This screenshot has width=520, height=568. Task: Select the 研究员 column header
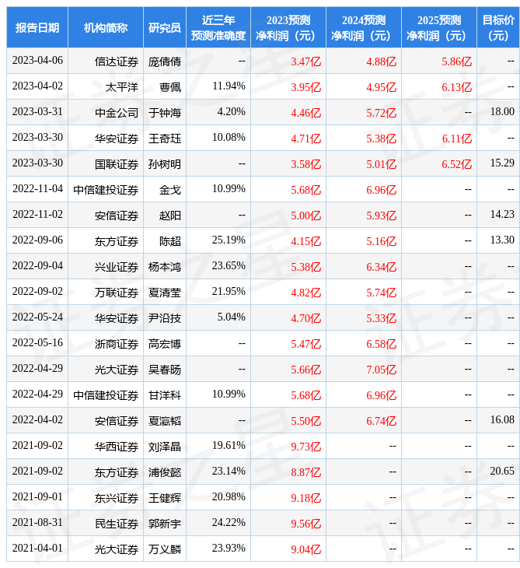coord(165,27)
